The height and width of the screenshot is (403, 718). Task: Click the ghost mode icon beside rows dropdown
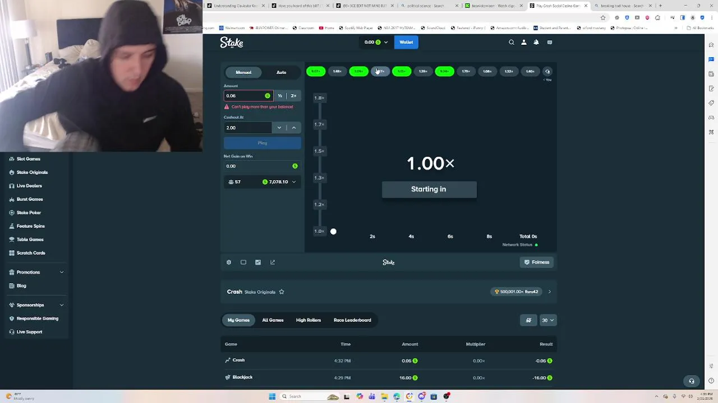click(x=528, y=320)
